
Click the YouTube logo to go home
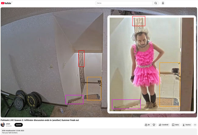pos(6,3)
